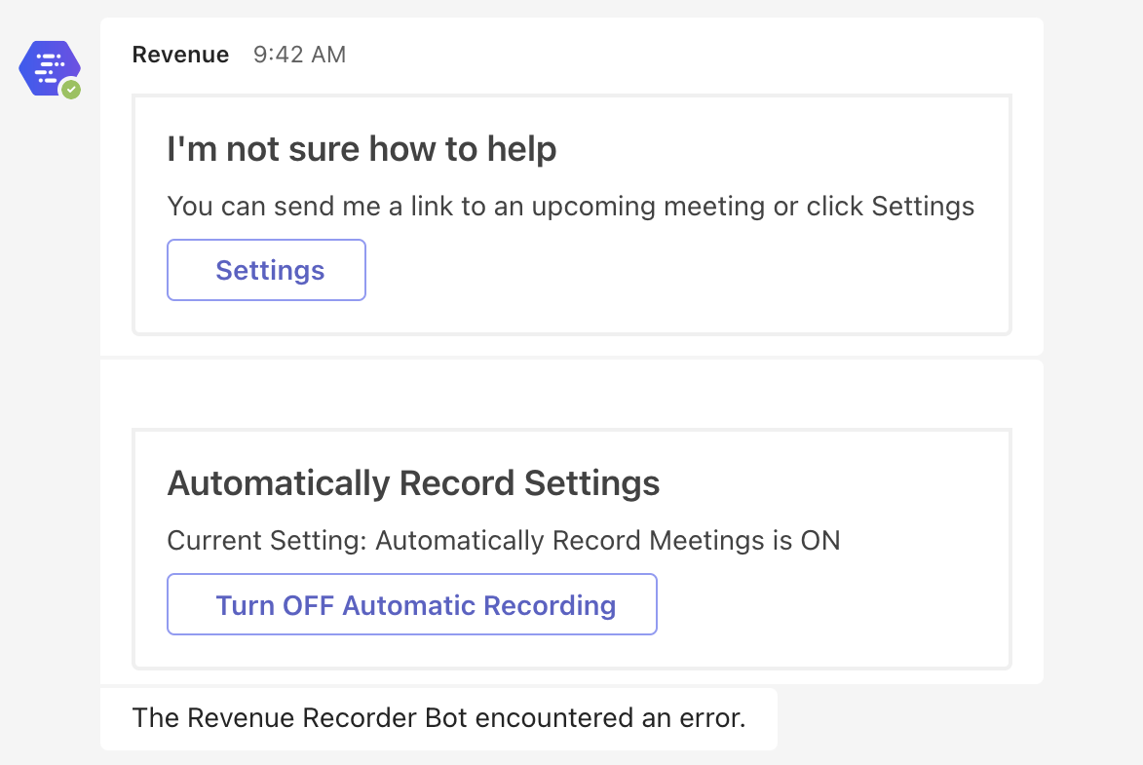Select the bot error message bubble
Screen dimensions: 1143x765
tap(438, 719)
